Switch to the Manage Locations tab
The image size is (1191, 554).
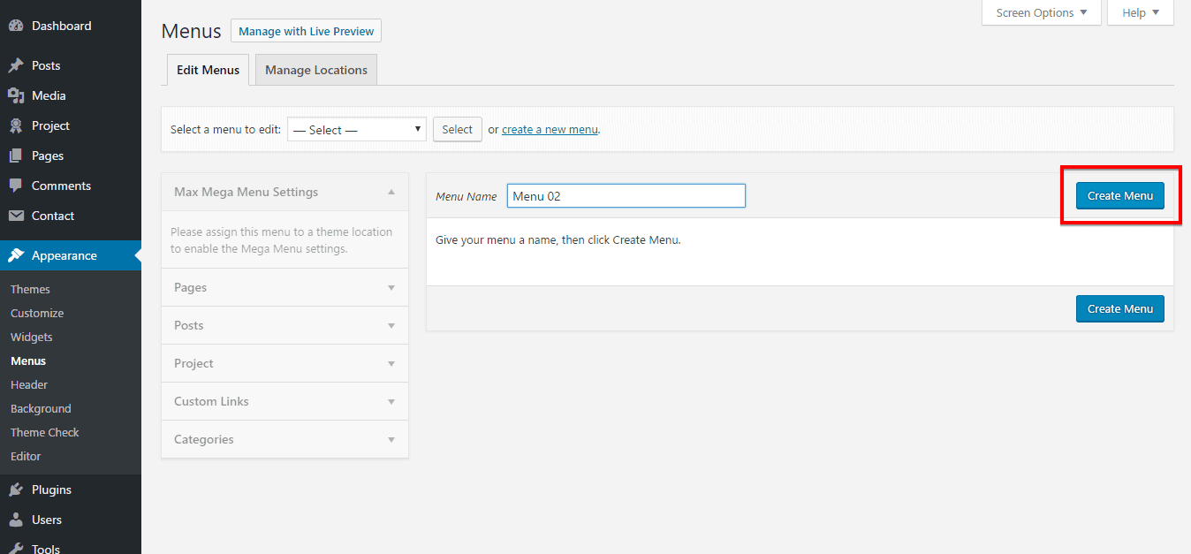pyautogui.click(x=315, y=69)
